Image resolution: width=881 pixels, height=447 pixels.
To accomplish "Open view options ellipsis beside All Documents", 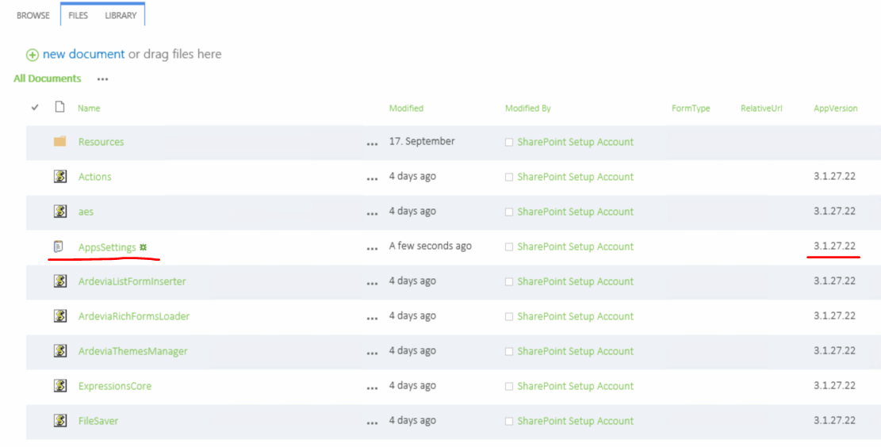I will coord(102,79).
